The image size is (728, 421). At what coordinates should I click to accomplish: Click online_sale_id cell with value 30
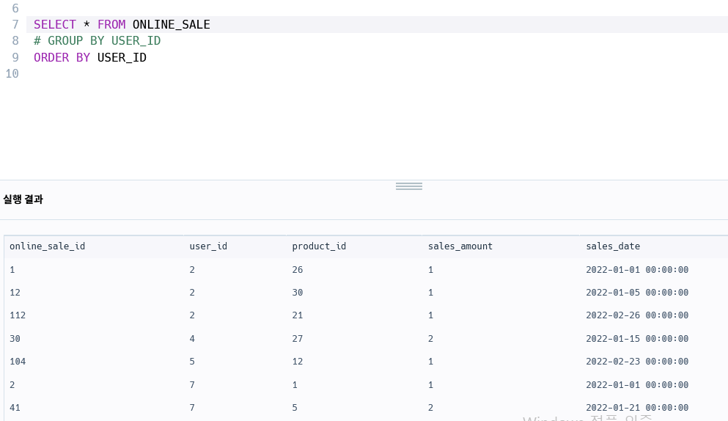pos(15,339)
